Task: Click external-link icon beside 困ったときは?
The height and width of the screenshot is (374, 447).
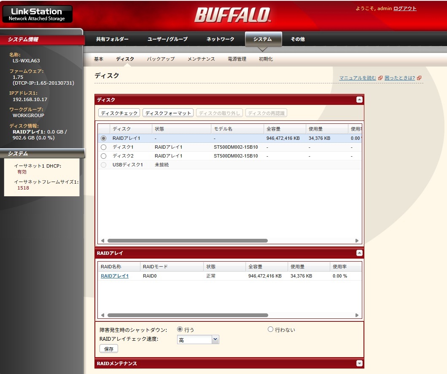Action: [419, 78]
